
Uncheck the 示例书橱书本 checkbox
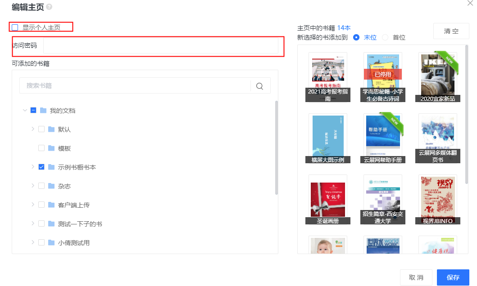coord(41,167)
